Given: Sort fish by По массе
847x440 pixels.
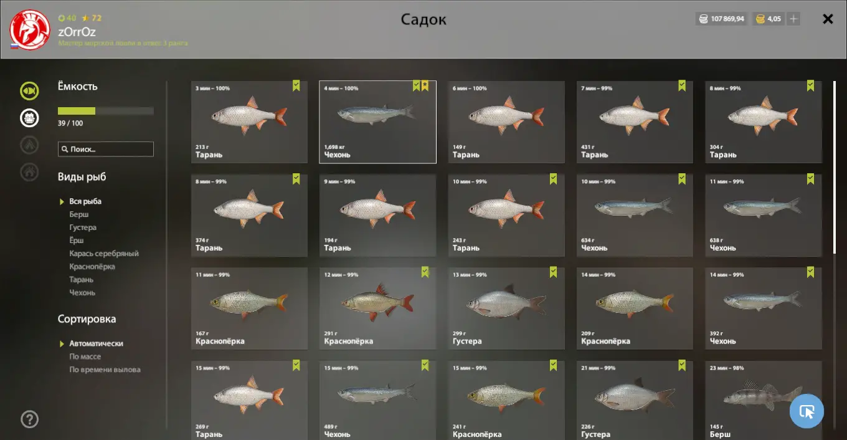Looking at the screenshot, I should (x=85, y=356).
